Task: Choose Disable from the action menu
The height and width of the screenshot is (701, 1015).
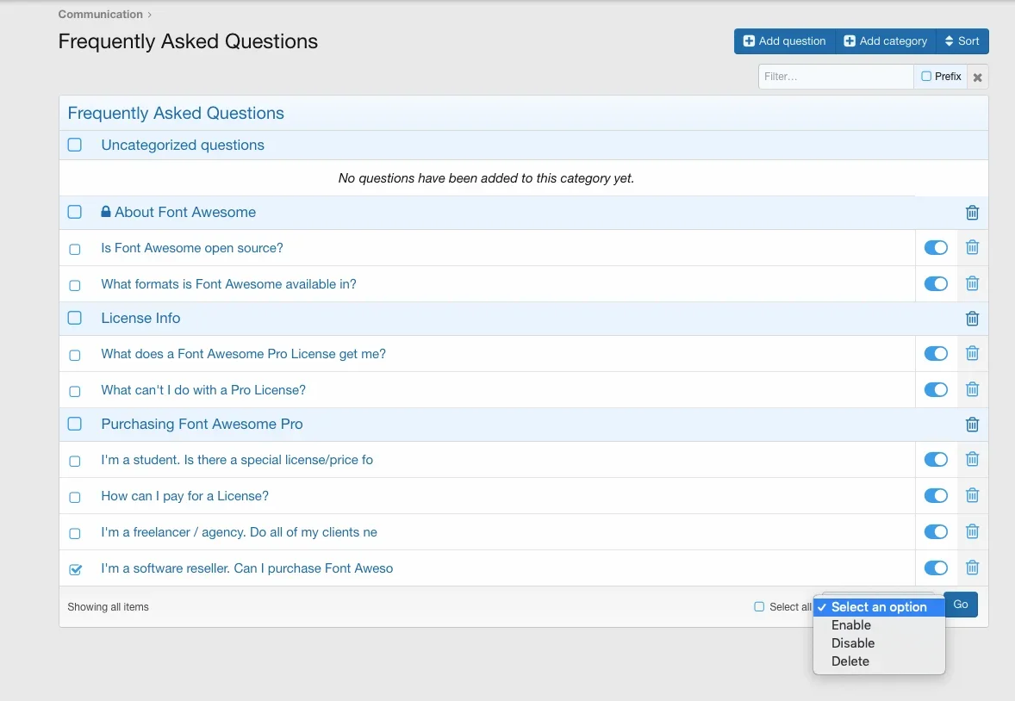Action: (x=852, y=643)
